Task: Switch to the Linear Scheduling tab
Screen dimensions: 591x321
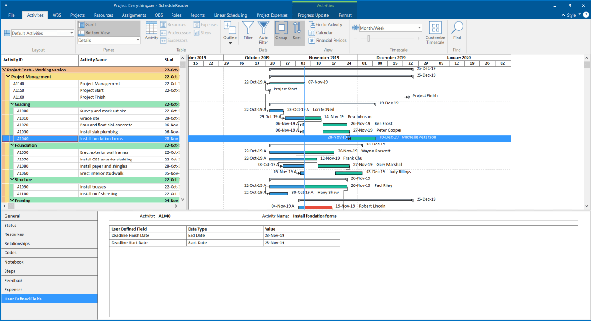Action: click(x=230, y=15)
